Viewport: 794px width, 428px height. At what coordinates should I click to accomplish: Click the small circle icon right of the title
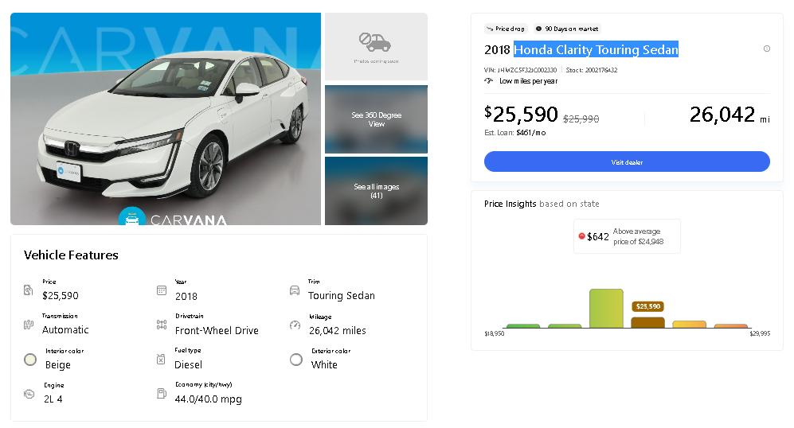(767, 49)
